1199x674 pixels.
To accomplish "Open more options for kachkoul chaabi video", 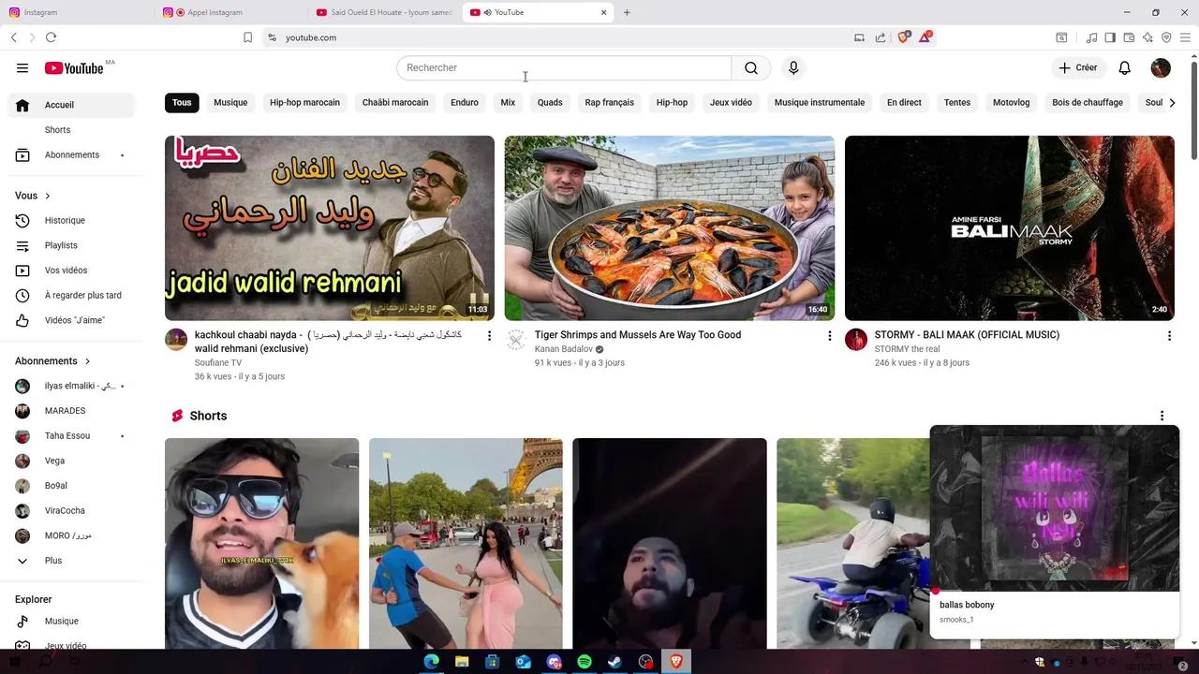I will click(489, 335).
